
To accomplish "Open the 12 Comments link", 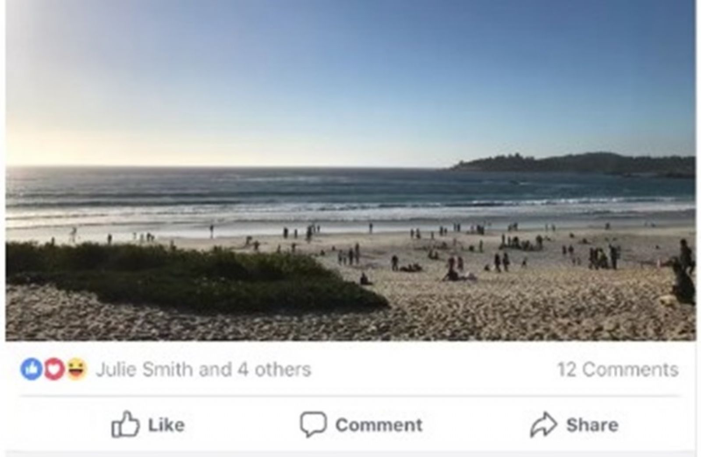I will click(618, 369).
